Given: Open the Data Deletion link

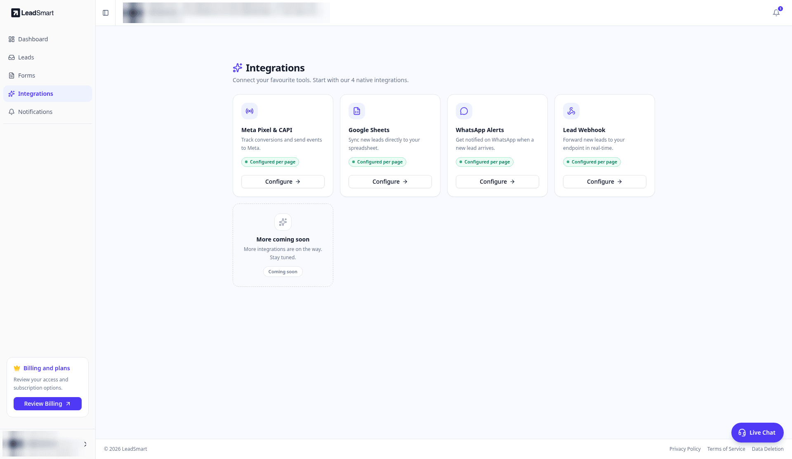Looking at the screenshot, I should tap(768, 449).
